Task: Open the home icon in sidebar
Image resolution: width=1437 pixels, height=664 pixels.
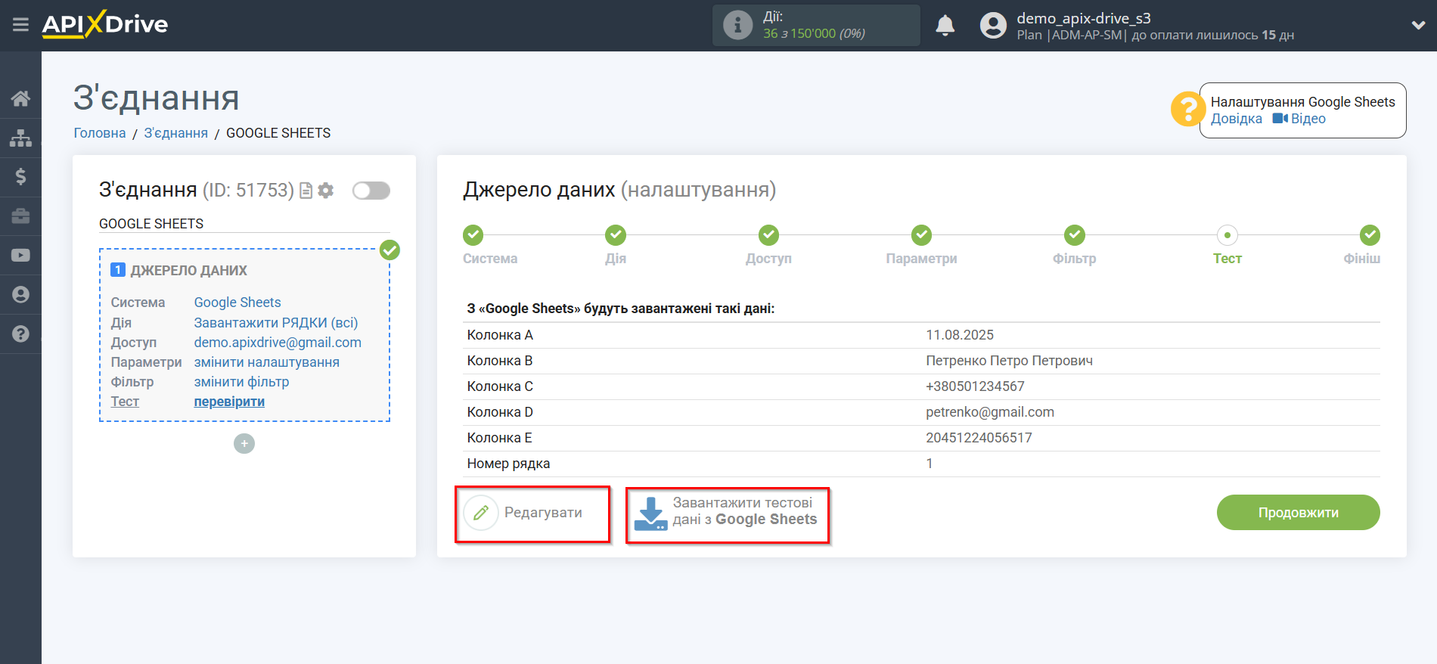Action: click(x=20, y=98)
